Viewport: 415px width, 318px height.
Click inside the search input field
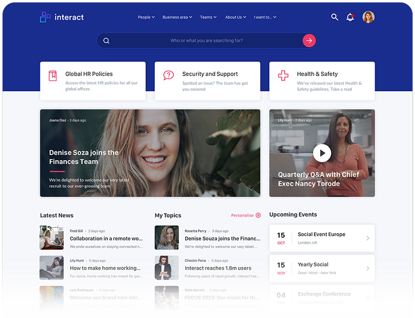(x=208, y=40)
